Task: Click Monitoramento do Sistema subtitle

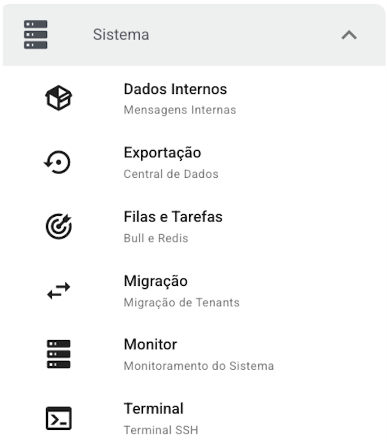Action: (x=199, y=366)
